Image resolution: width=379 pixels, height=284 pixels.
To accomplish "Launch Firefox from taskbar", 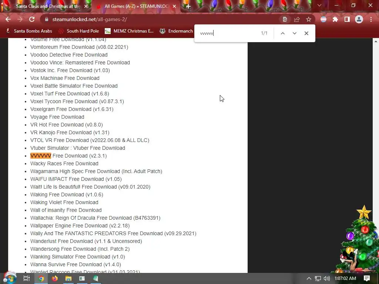I will 55,278.
